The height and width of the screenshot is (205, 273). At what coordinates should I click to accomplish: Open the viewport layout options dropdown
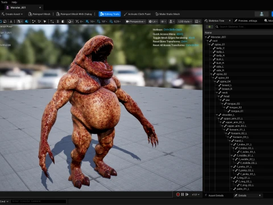pyautogui.click(x=197, y=22)
